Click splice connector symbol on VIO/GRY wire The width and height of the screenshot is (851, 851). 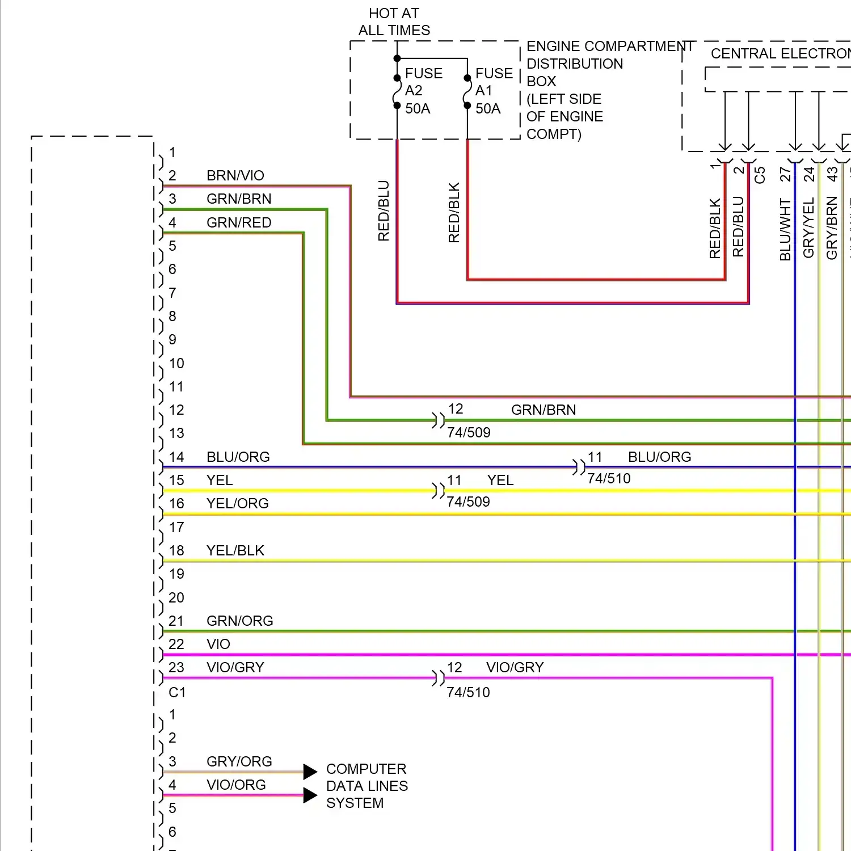pyautogui.click(x=438, y=677)
